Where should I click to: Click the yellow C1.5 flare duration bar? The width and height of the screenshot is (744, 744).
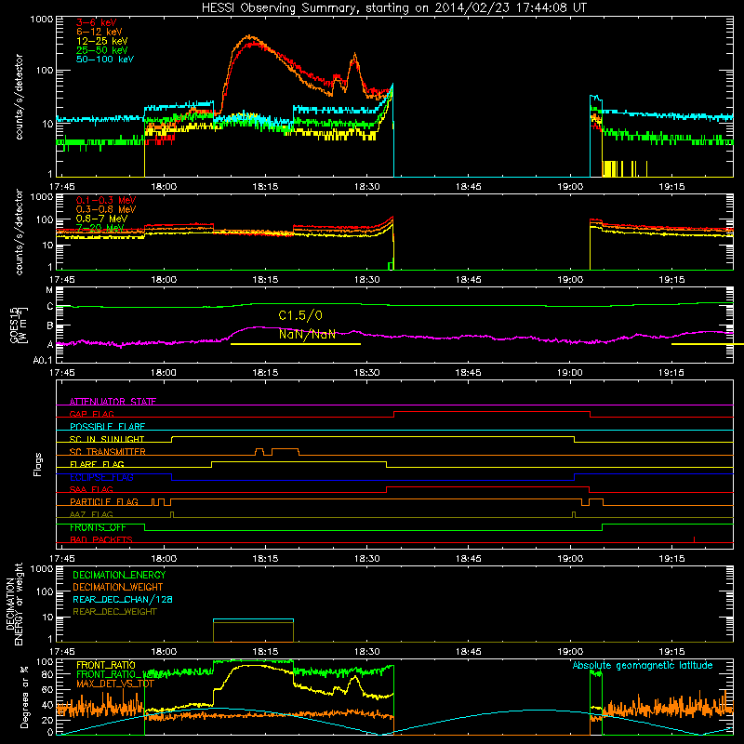coord(296,344)
